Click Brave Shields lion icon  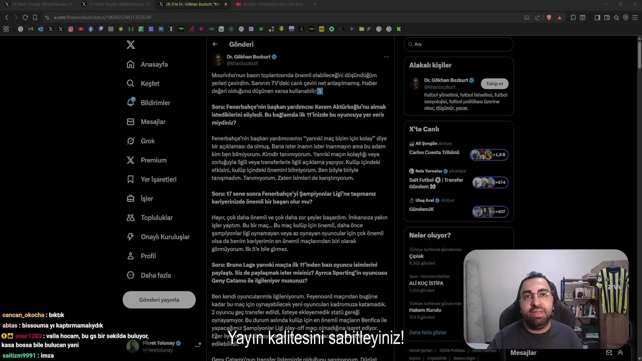[x=549, y=17]
